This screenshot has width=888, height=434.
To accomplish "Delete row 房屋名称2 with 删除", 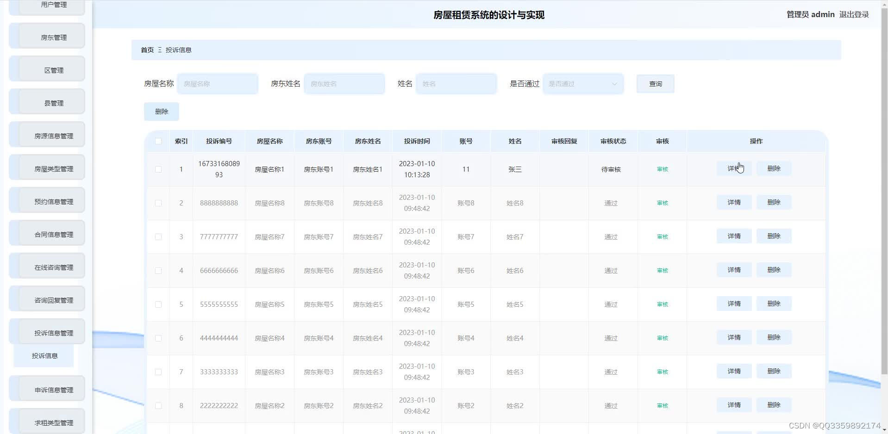I will [774, 405].
